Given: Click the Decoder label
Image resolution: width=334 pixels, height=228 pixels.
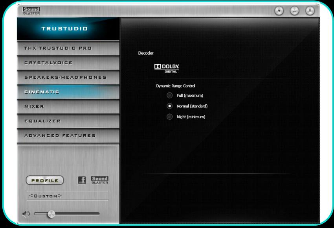Looking at the screenshot, I should click(146, 53).
